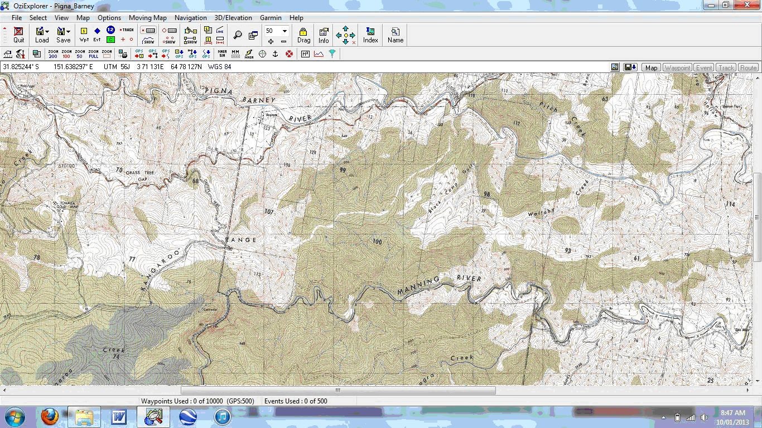Click the get routes from GPS icon

pos(192,54)
